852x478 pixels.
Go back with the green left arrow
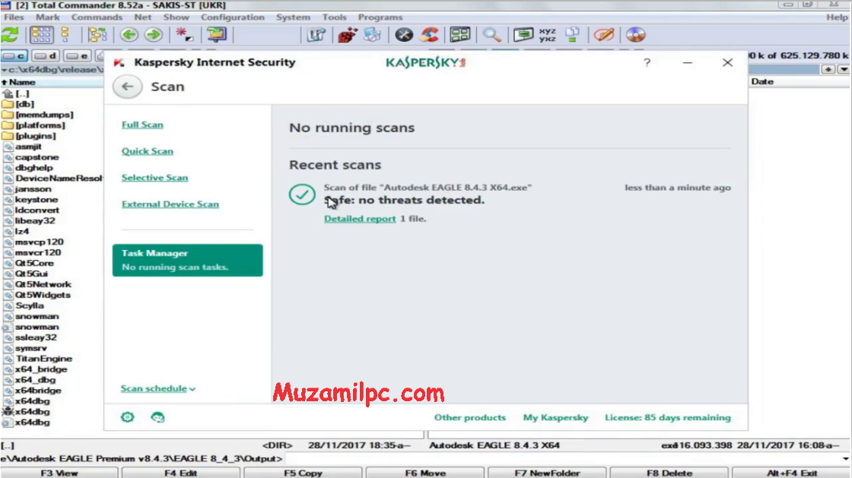tap(129, 35)
